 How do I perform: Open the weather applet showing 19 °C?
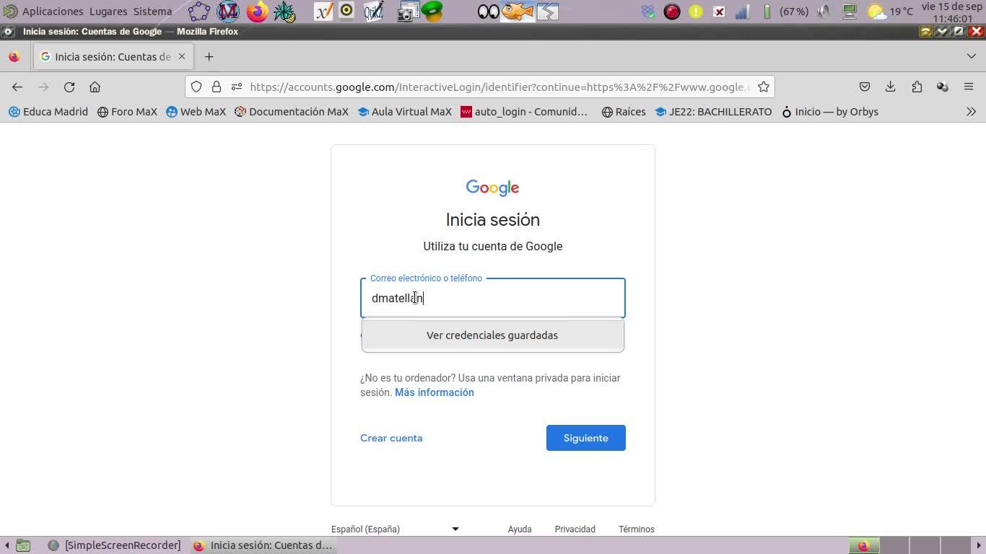[890, 12]
